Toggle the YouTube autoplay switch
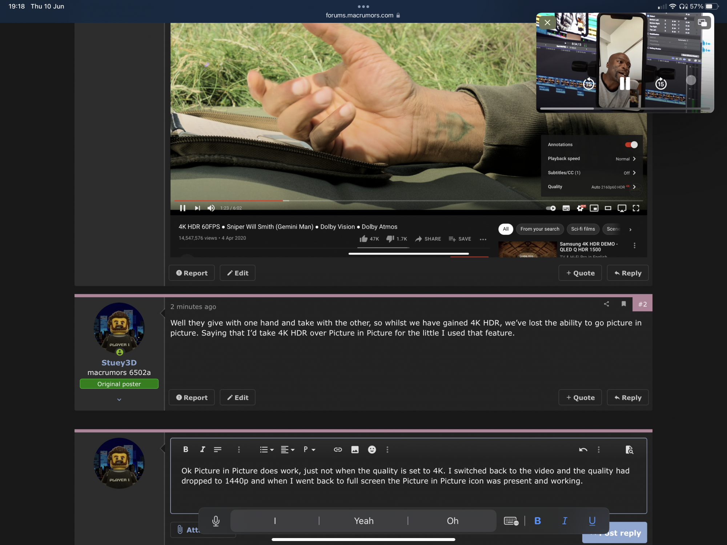 551,208
